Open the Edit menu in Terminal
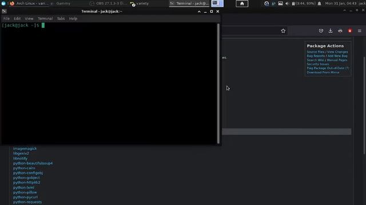 tap(17, 18)
